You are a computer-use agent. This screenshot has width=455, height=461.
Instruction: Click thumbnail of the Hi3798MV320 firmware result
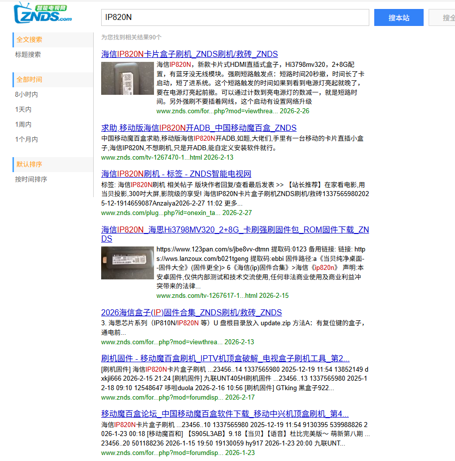pyautogui.click(x=128, y=263)
